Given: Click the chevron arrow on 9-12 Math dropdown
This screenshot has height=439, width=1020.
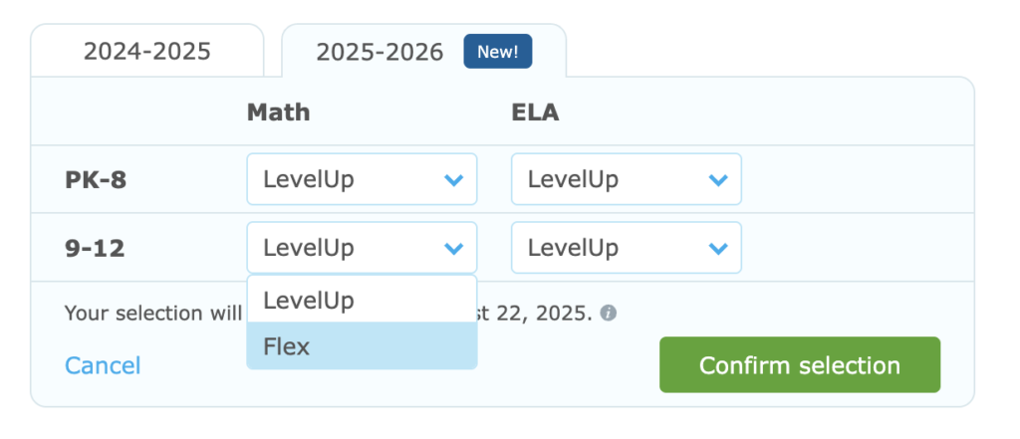Looking at the screenshot, I should click(x=453, y=248).
